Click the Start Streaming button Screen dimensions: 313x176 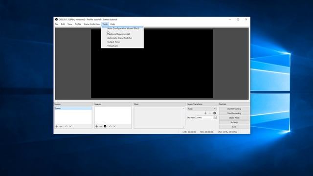pyautogui.click(x=234, y=109)
